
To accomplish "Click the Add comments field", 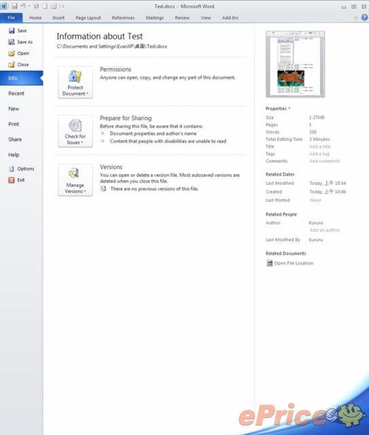I will pos(324,161).
